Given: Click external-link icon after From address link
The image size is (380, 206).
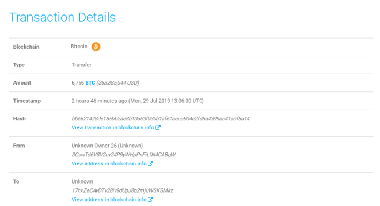Looking at the screenshot, I should (x=150, y=163).
